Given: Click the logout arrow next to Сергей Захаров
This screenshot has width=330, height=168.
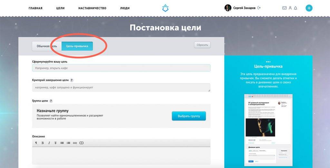Looking at the screenshot, I should (x=259, y=8).
